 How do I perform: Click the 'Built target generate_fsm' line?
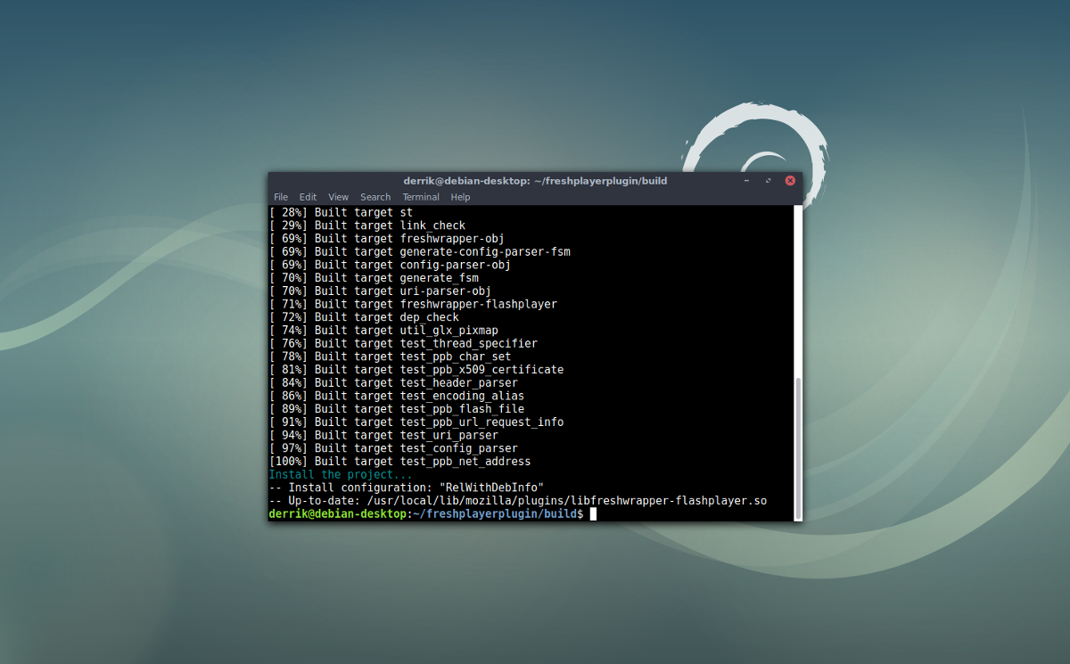pyautogui.click(x=374, y=278)
